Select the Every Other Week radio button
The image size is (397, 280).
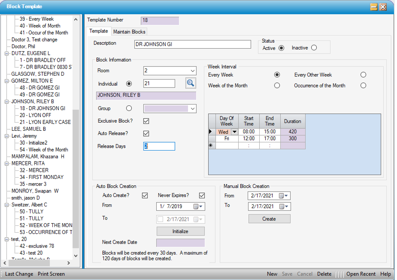coord(363,75)
